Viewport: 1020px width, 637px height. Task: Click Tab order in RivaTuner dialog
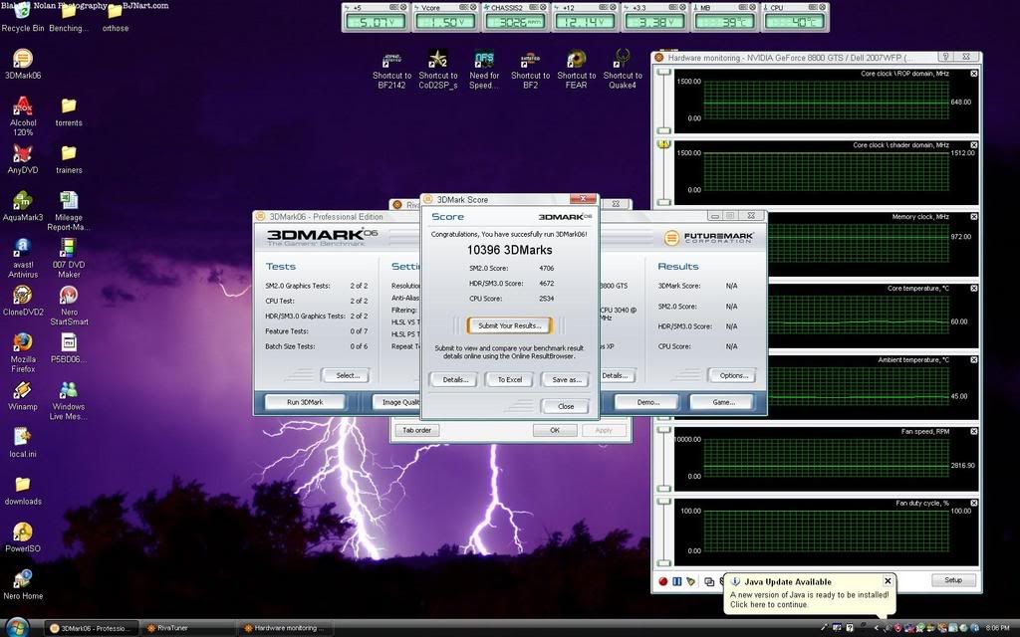click(417, 430)
